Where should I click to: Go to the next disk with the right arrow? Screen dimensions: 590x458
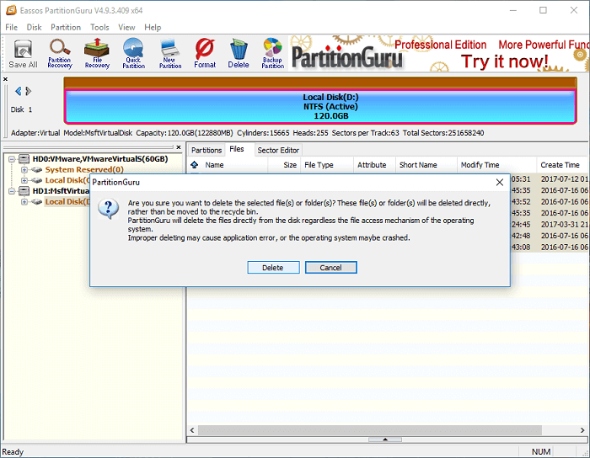(28, 91)
